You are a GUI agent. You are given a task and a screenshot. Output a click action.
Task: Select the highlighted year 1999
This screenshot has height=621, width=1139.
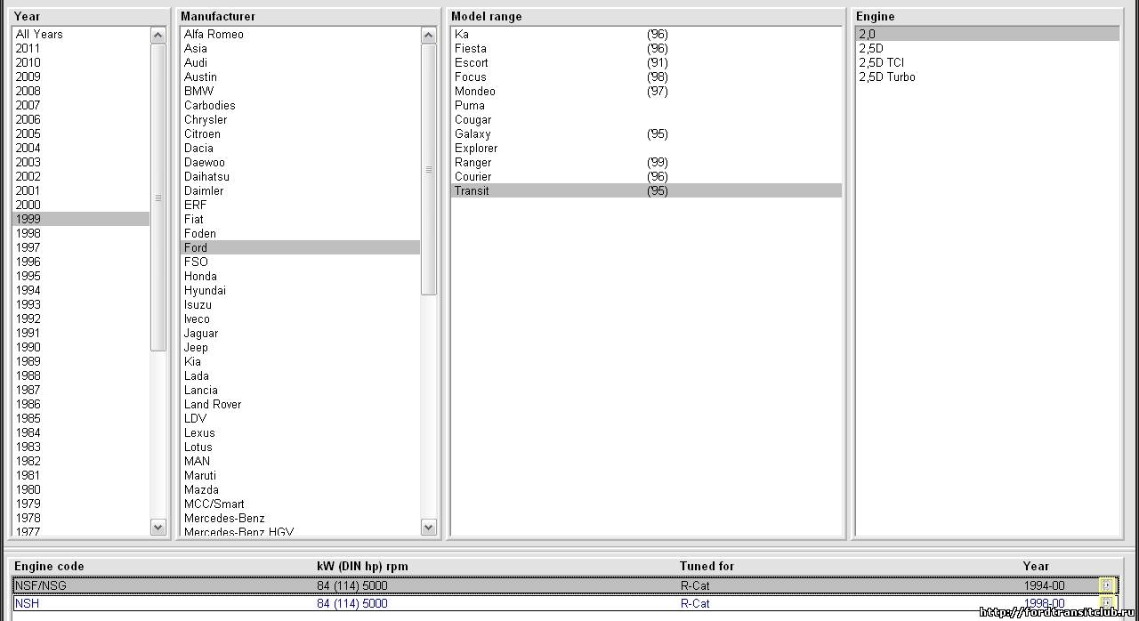[81, 219]
